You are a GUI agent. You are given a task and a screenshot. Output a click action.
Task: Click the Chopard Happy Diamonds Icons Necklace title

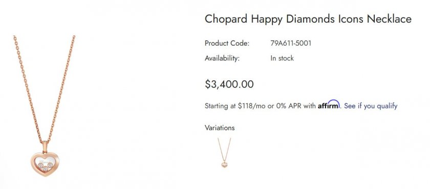(x=308, y=19)
